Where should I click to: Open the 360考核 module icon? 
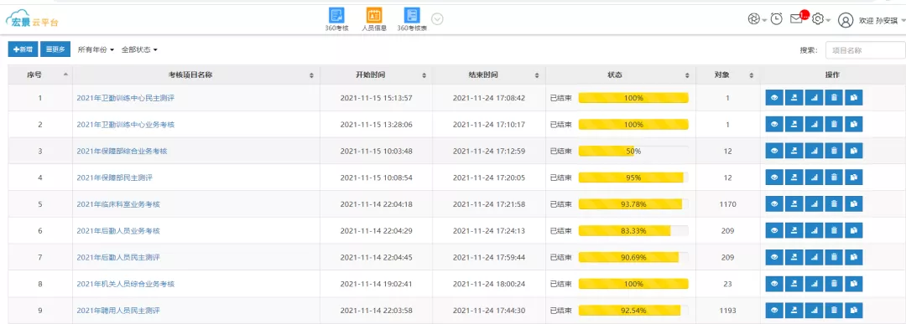tap(336, 16)
